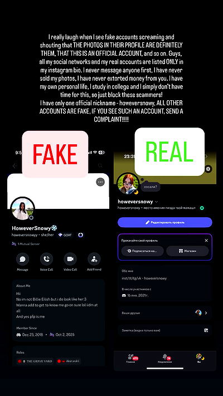
Task: Tap the HoweverSnowy fake profile avatar
Action: coord(22,209)
